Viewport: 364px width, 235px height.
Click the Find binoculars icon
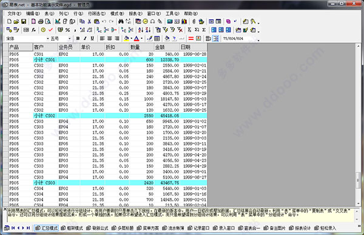[x=121, y=21]
